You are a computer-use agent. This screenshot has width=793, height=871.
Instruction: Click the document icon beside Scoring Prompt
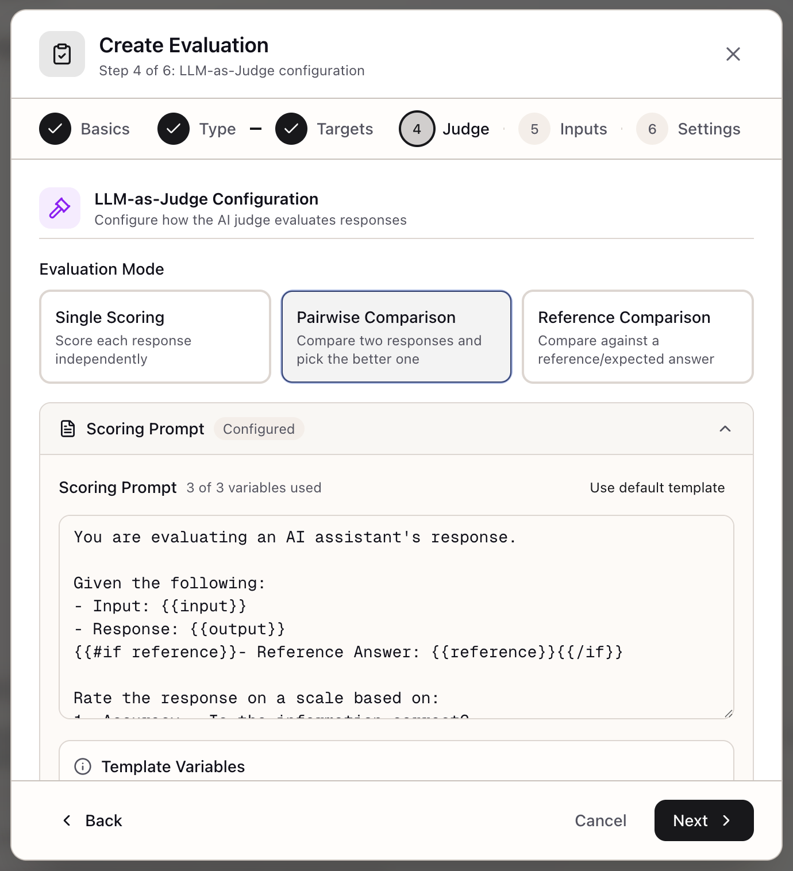click(67, 428)
